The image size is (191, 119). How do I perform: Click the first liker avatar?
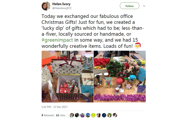tap(72, 115)
